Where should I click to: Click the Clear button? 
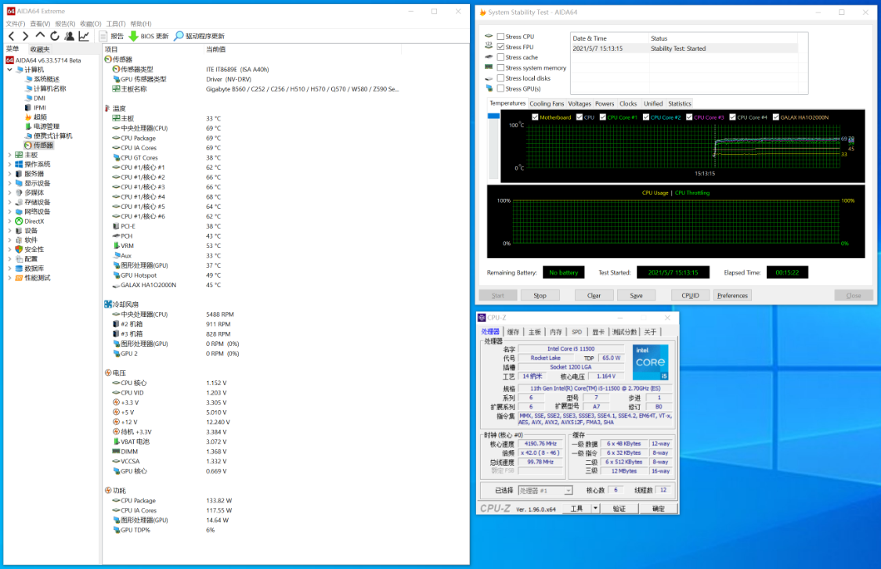[x=594, y=295]
